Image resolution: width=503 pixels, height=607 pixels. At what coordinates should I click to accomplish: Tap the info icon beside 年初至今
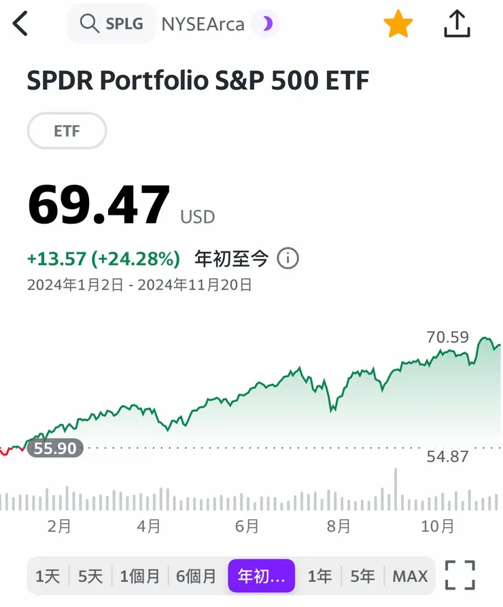288,258
